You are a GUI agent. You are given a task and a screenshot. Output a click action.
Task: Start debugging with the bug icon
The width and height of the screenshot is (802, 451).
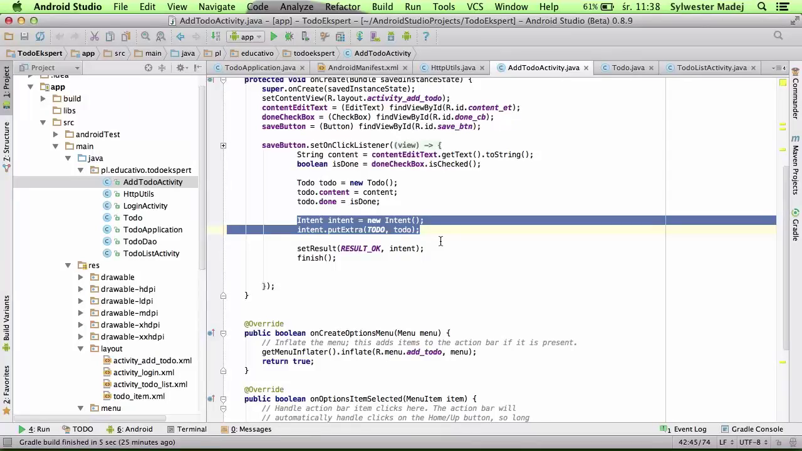tap(289, 36)
